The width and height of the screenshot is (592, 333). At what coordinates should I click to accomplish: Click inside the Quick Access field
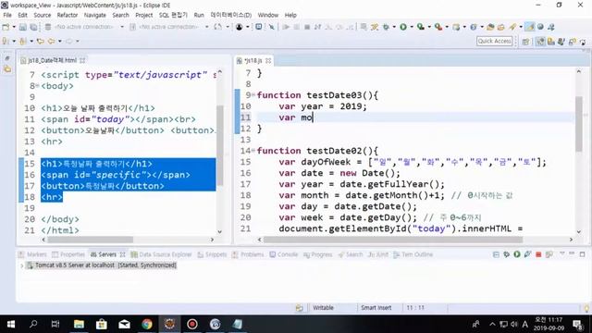pos(495,41)
